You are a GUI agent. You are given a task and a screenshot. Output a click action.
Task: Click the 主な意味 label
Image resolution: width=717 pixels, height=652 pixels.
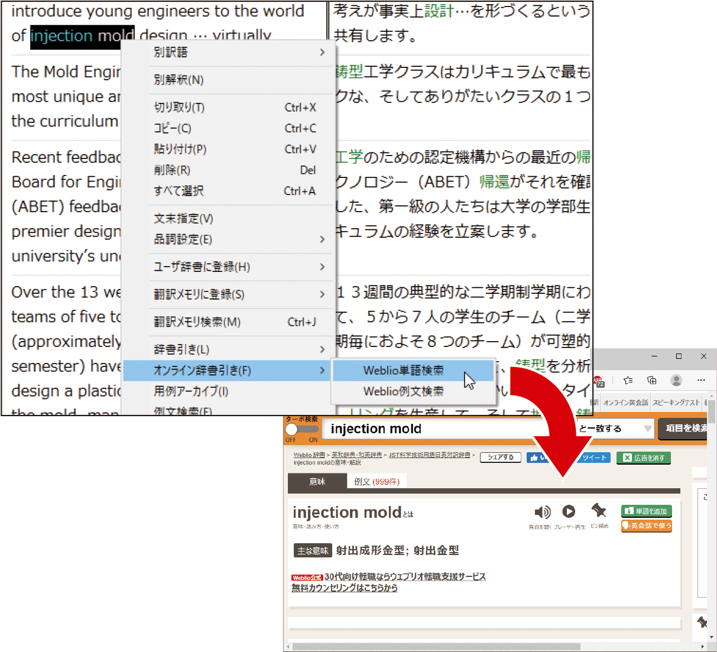[313, 550]
